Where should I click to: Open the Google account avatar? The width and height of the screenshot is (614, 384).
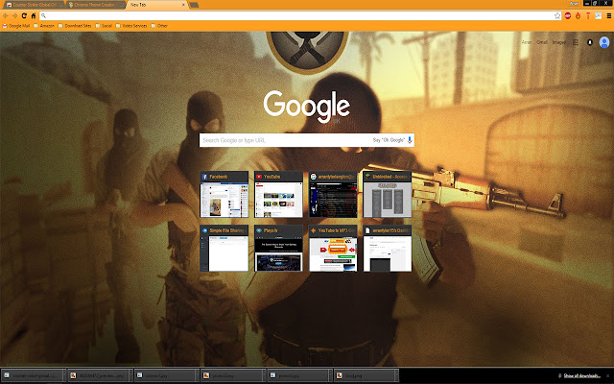(x=604, y=42)
